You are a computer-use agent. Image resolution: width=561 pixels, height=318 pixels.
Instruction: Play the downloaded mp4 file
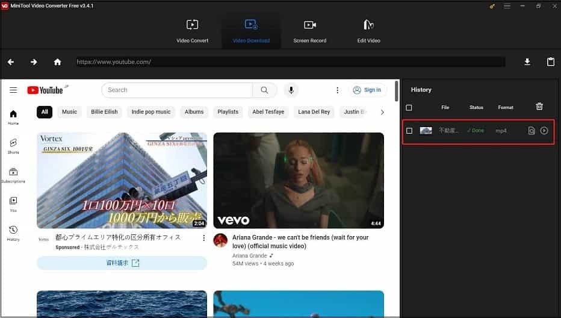(x=544, y=131)
